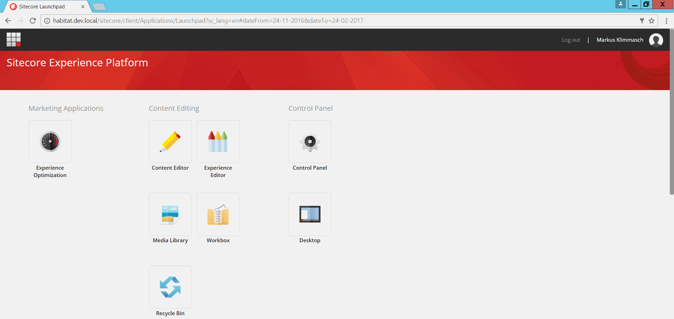Click the Media Library label
This screenshot has height=319, width=674.
point(170,240)
